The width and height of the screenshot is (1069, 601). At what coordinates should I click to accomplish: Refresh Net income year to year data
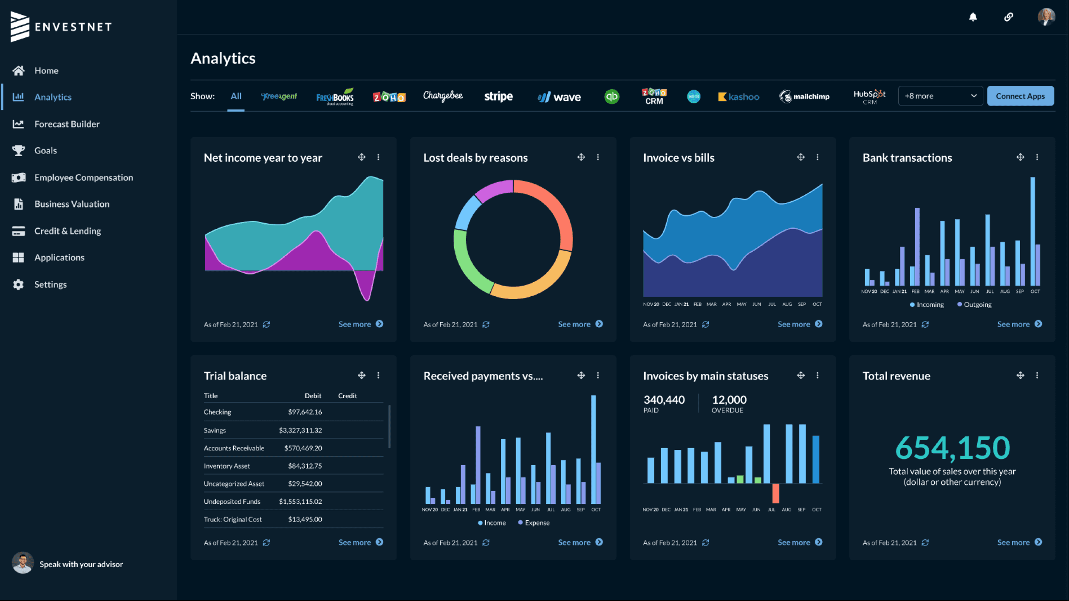266,324
